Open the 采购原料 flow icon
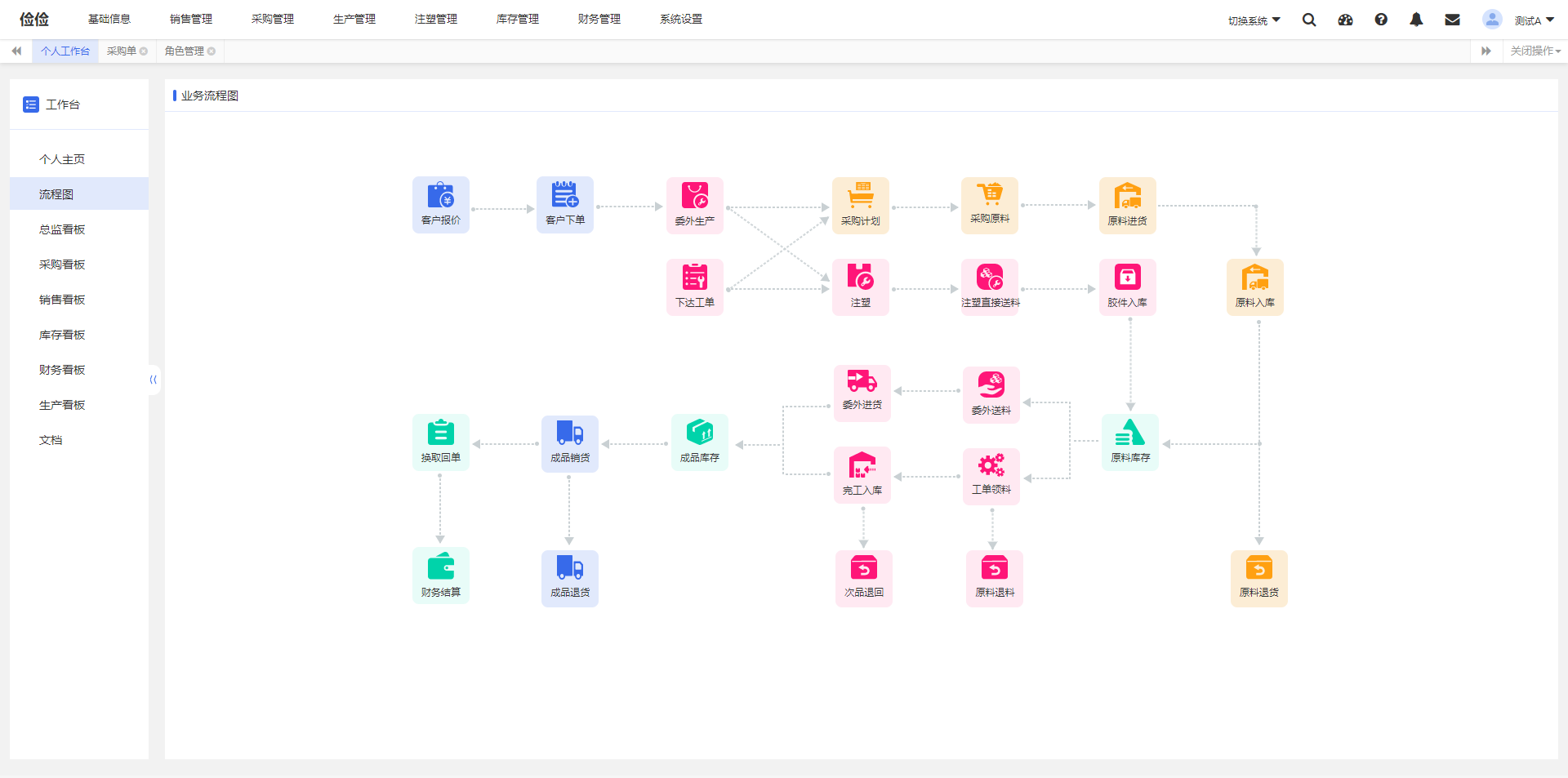The width and height of the screenshot is (1568, 778). (x=990, y=206)
